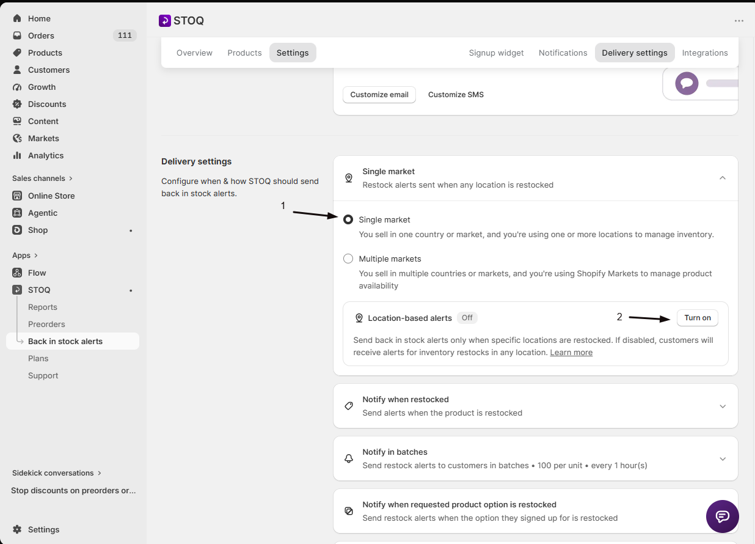Open Plans under STOQ

click(x=38, y=358)
